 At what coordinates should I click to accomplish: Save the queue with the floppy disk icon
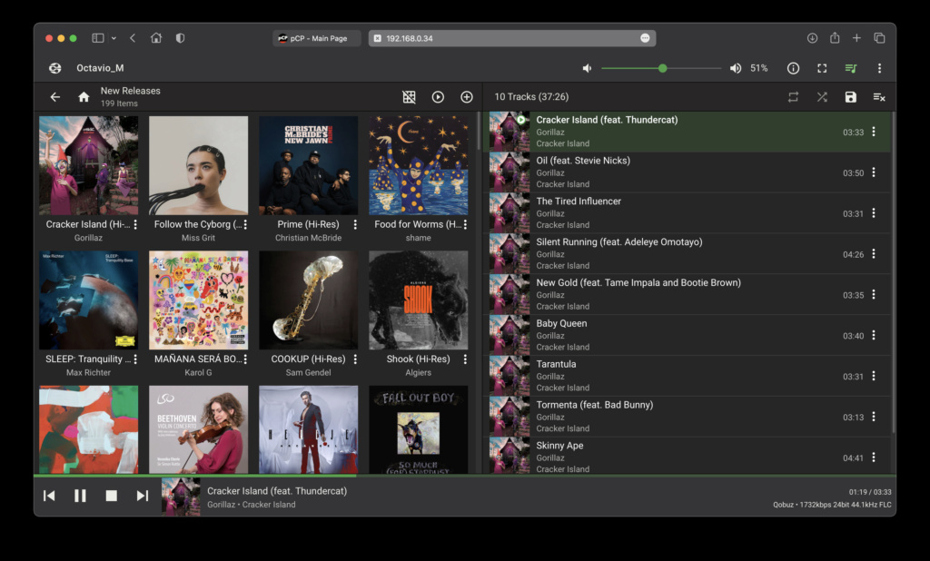[850, 96]
